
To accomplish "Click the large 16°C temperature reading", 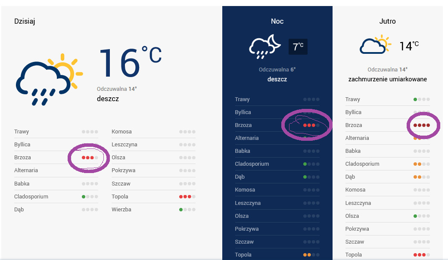I will point(130,63).
